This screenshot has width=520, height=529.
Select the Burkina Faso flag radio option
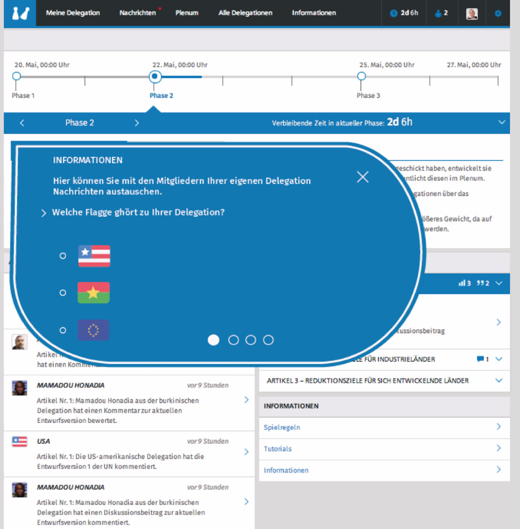tap(63, 293)
